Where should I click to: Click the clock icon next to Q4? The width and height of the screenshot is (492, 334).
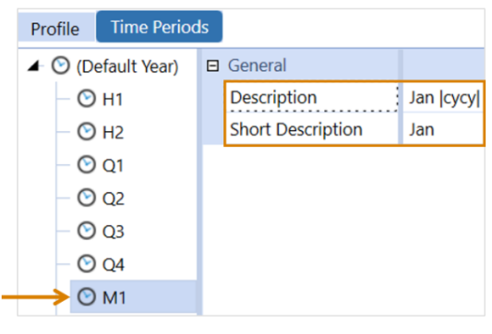pyautogui.click(x=86, y=264)
